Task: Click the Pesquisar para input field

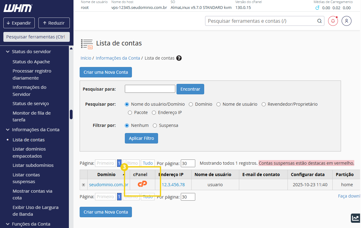Action: coord(150,88)
